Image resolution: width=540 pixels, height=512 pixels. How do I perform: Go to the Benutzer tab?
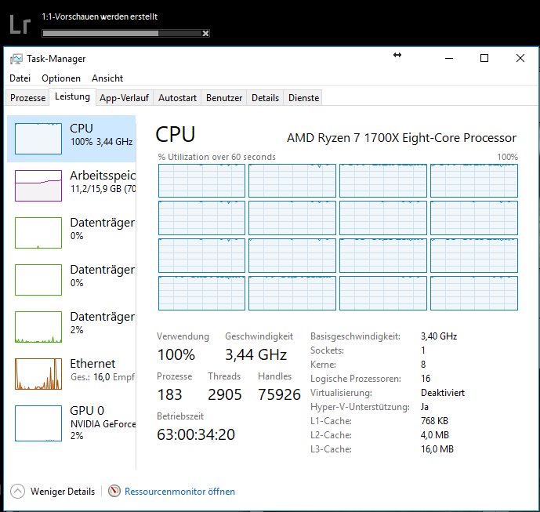[224, 98]
